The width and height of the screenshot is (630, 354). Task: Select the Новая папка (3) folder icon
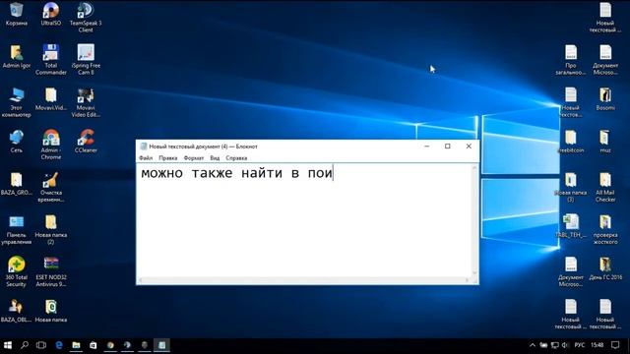point(571,187)
